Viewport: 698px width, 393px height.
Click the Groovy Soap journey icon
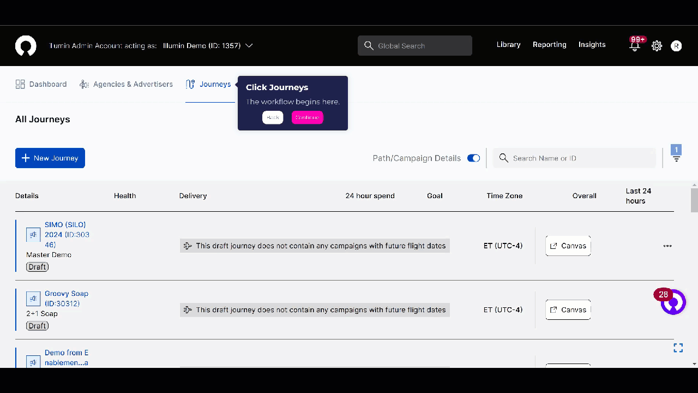(x=33, y=299)
